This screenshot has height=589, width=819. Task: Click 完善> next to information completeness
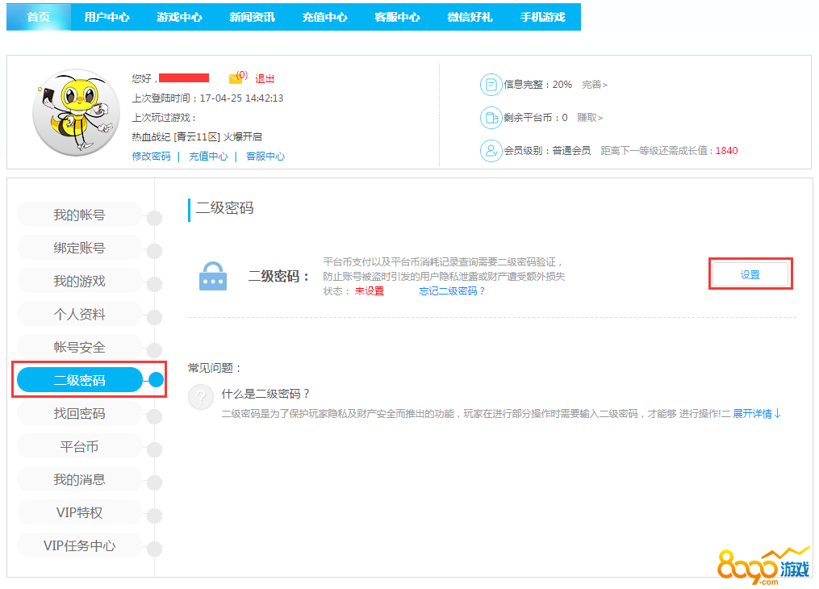pyautogui.click(x=594, y=85)
